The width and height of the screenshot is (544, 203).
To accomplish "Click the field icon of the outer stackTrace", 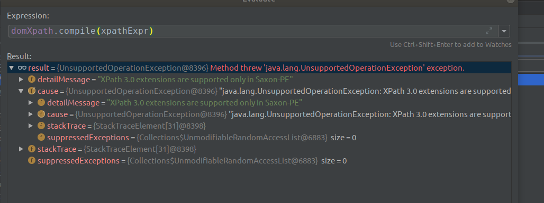I will [32, 149].
